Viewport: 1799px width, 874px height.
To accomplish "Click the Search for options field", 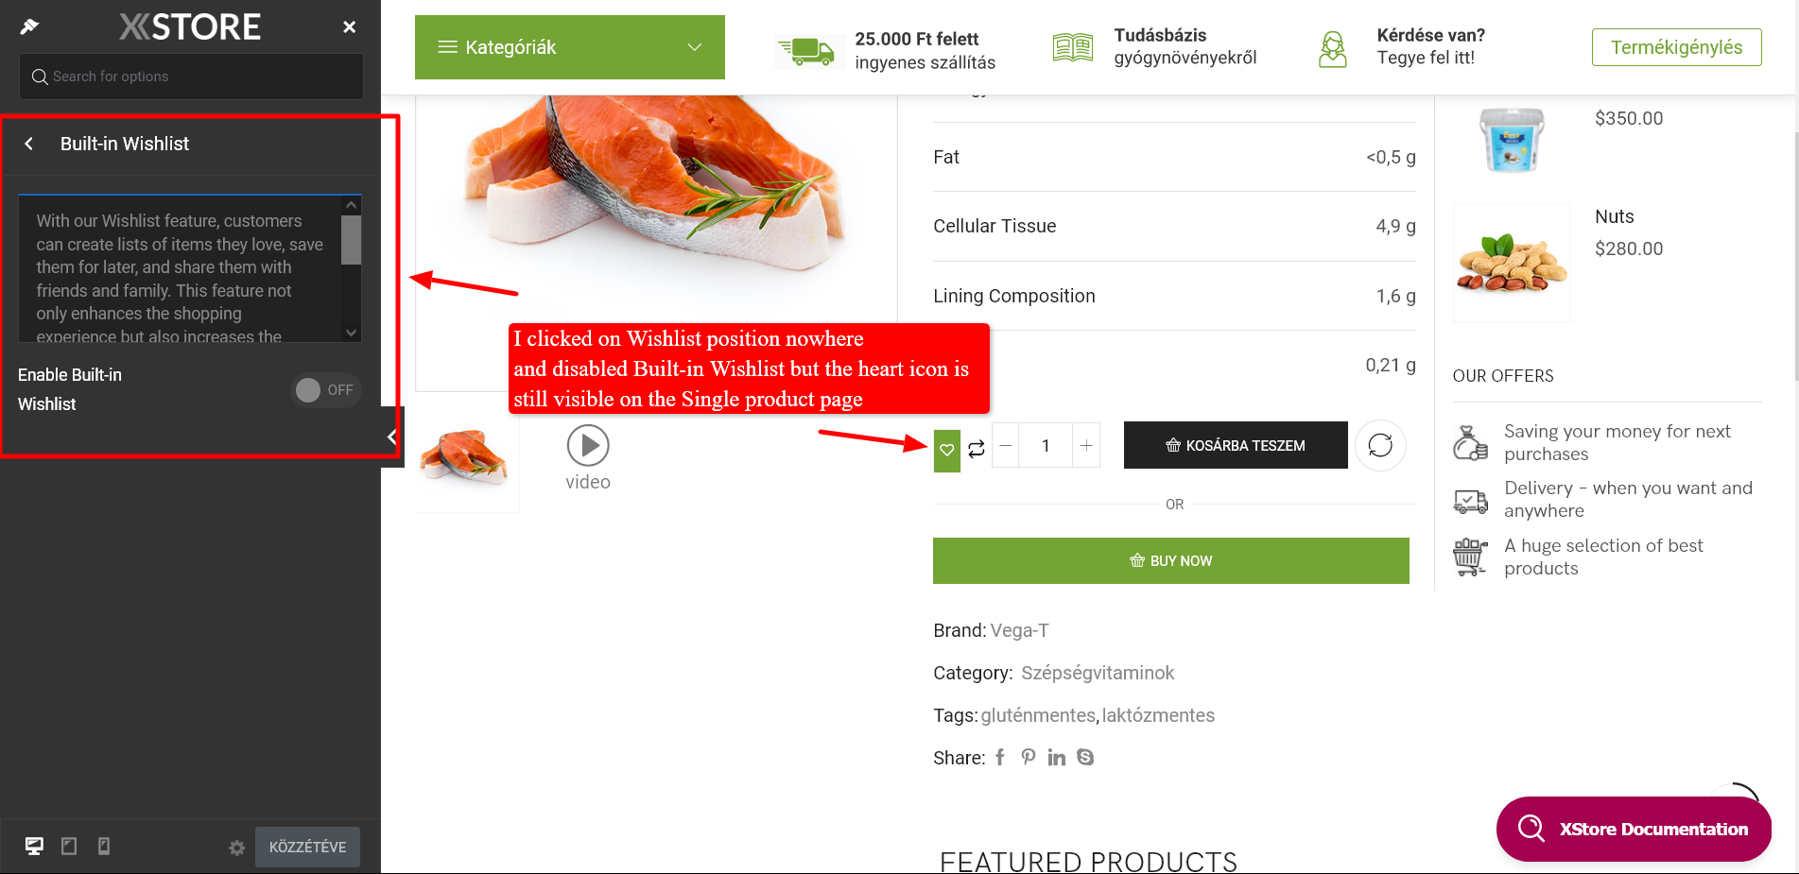I will (191, 77).
